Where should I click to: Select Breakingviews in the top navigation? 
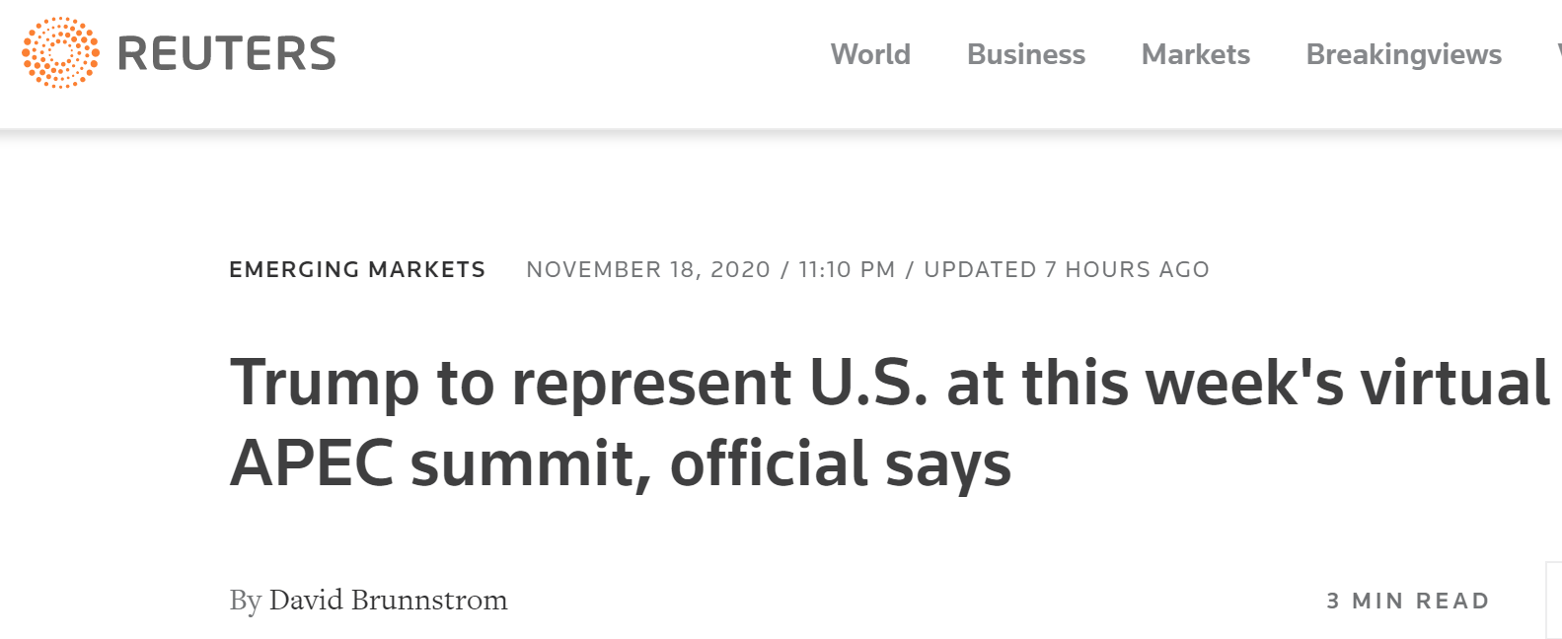(1403, 54)
